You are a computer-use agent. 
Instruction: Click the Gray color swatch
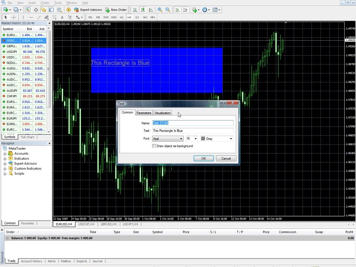coord(203,138)
